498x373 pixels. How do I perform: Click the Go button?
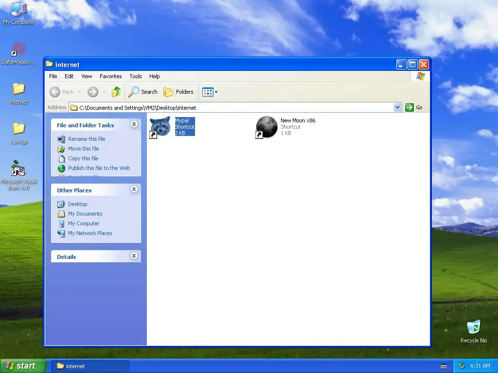click(414, 107)
